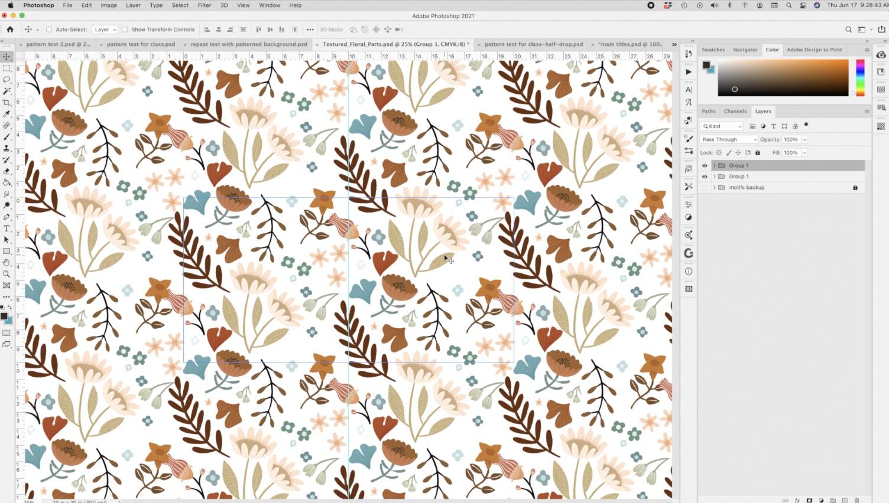Select the Brush tool
The width and height of the screenshot is (889, 503).
point(7,137)
